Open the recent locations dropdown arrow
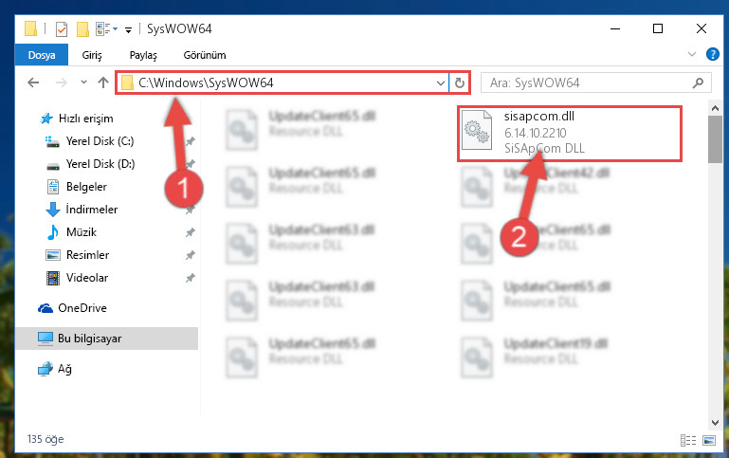The image size is (729, 458). coord(83,82)
